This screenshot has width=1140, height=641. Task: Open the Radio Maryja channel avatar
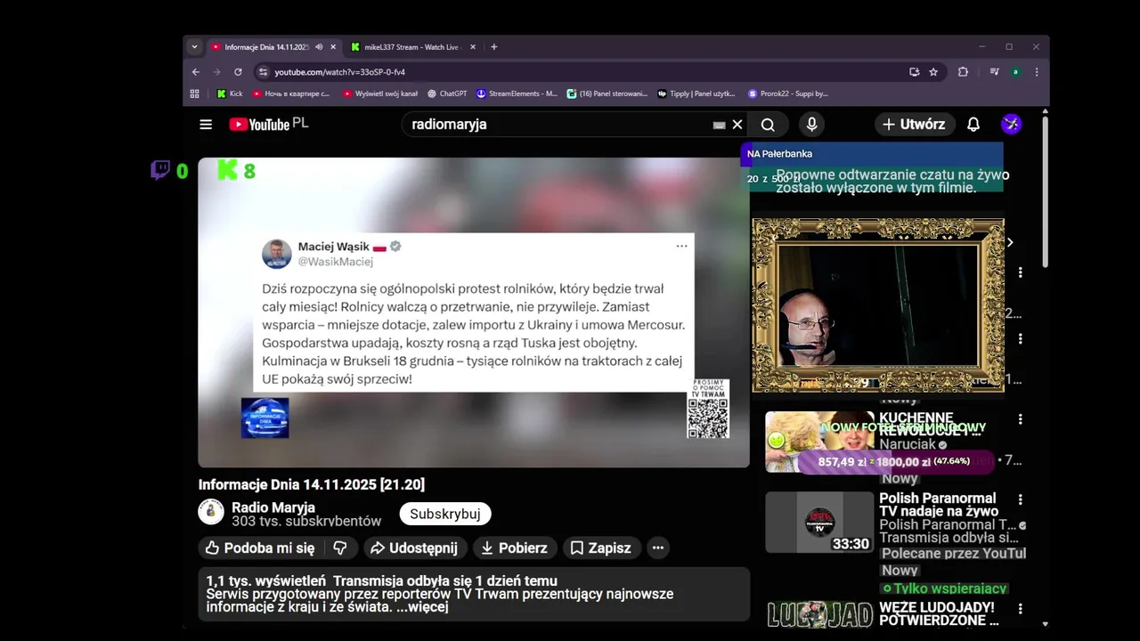click(x=211, y=512)
